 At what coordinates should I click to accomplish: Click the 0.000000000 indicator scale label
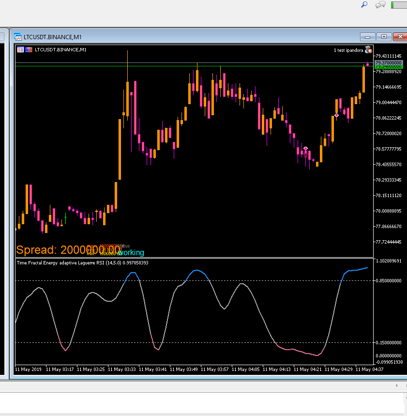coord(389,356)
